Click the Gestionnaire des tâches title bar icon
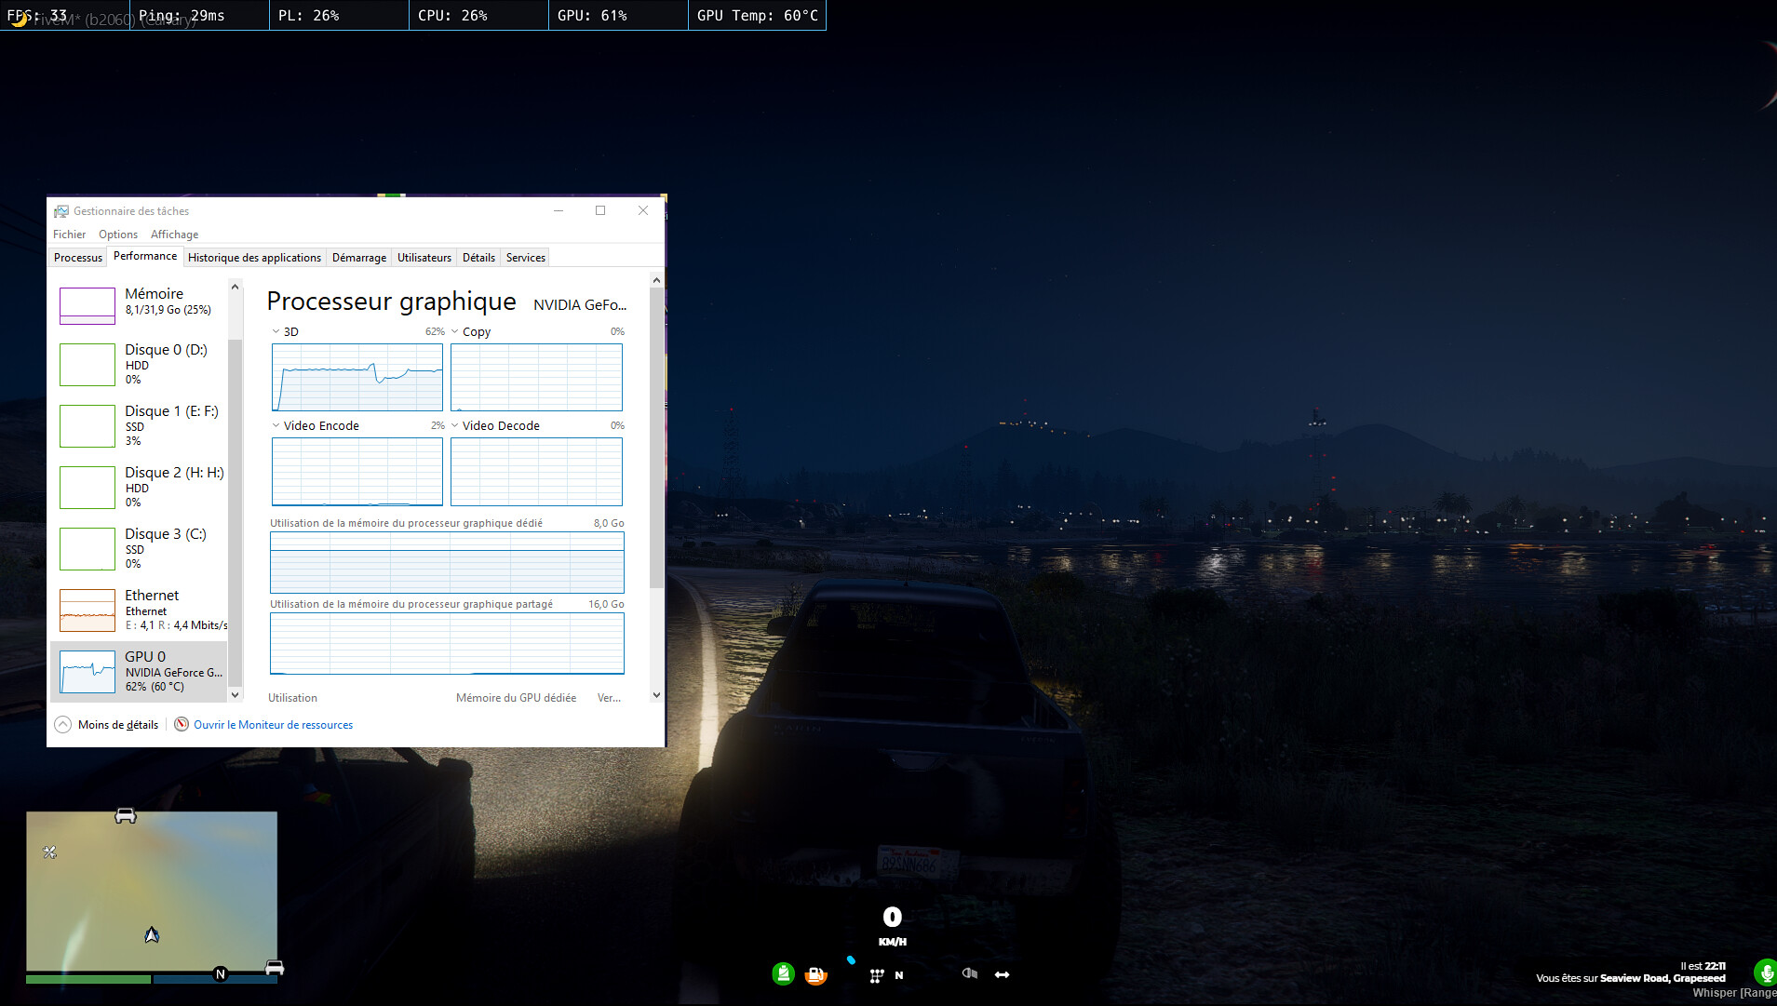Image resolution: width=1777 pixels, height=1006 pixels. pyautogui.click(x=61, y=210)
